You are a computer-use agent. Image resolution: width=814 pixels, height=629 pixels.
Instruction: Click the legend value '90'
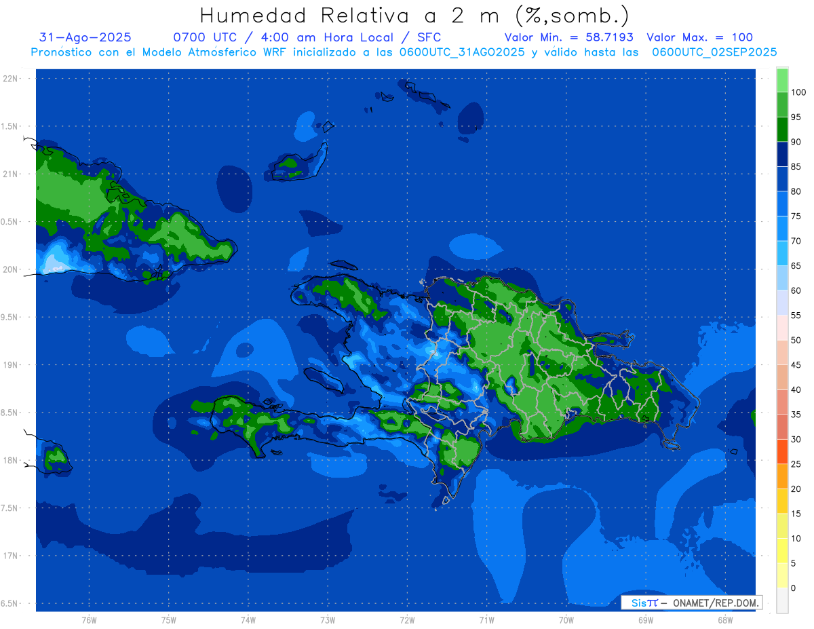click(796, 142)
